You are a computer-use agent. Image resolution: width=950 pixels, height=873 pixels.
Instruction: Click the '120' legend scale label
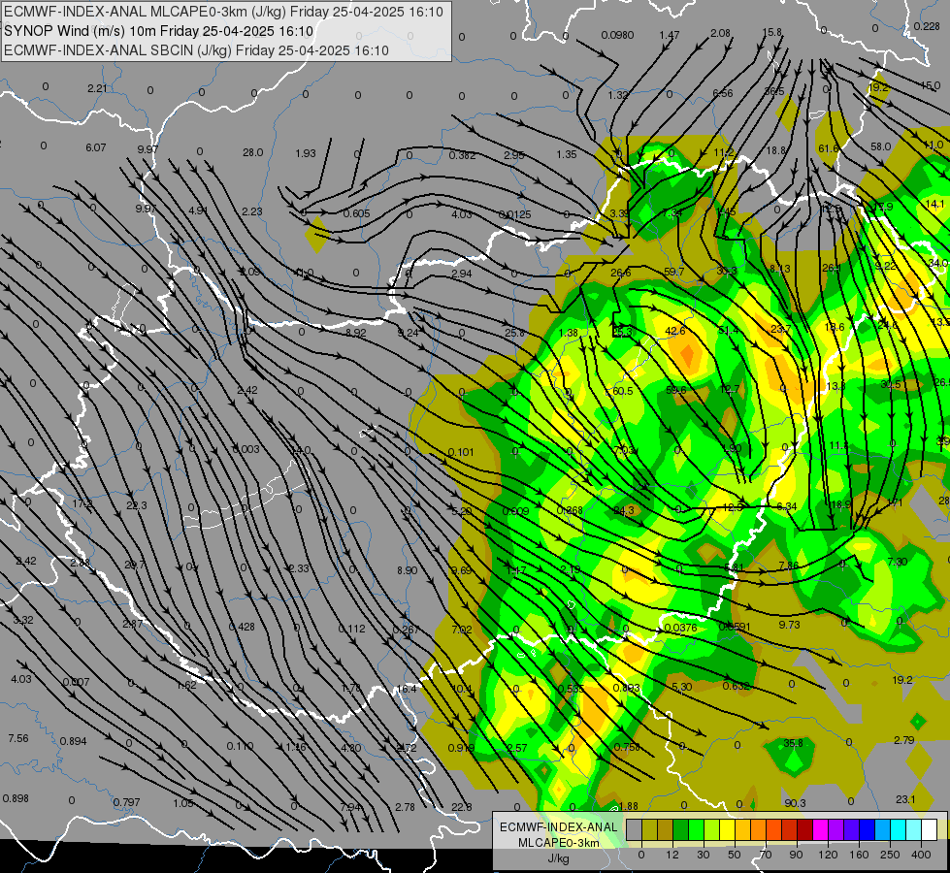828,855
